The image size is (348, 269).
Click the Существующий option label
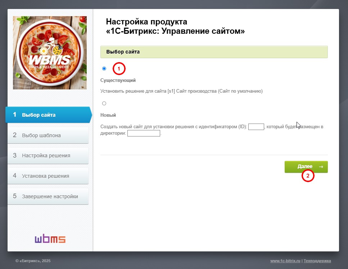coord(118,80)
